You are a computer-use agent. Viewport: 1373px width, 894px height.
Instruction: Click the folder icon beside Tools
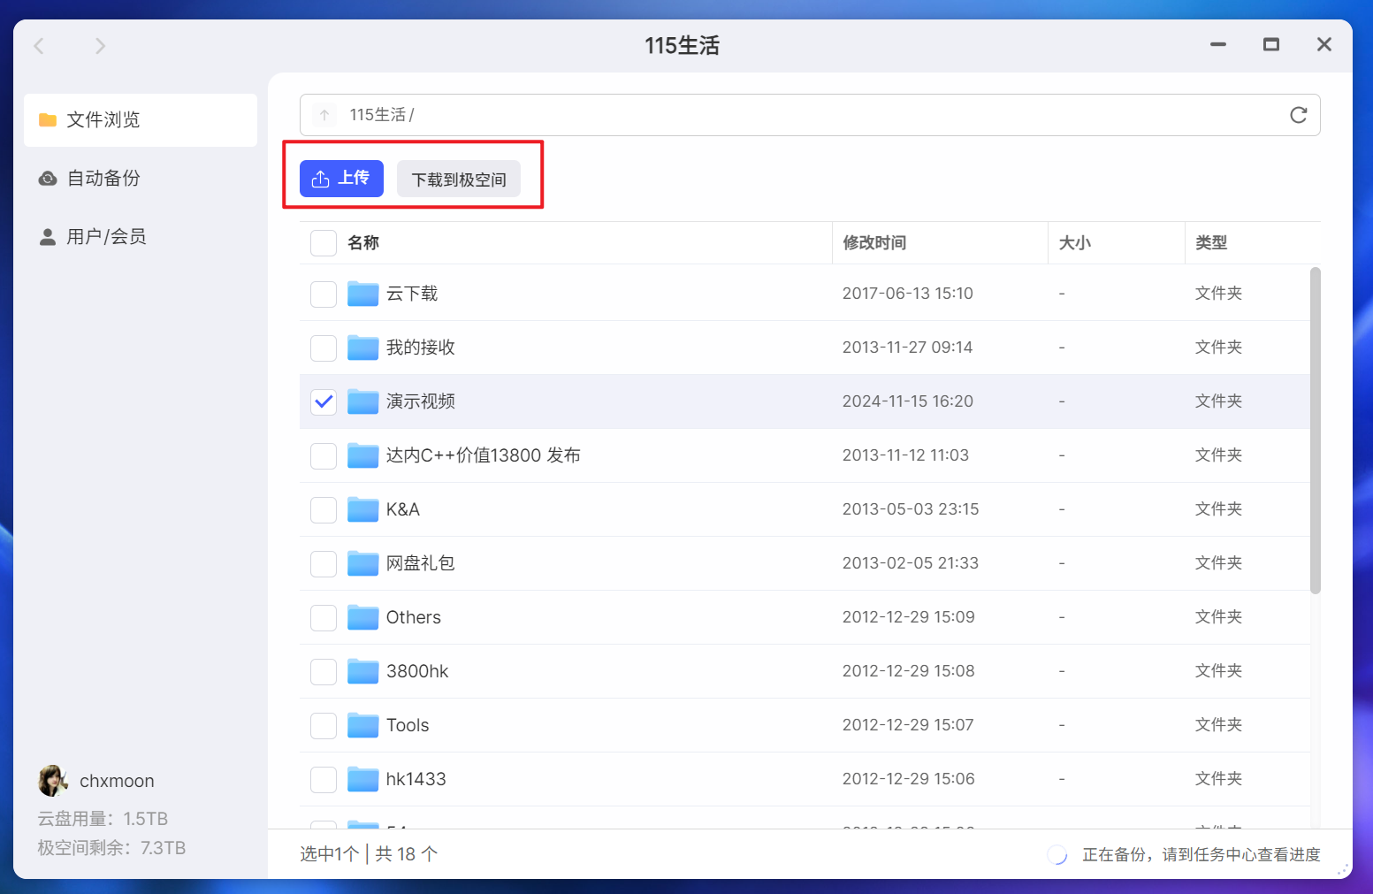(x=362, y=725)
